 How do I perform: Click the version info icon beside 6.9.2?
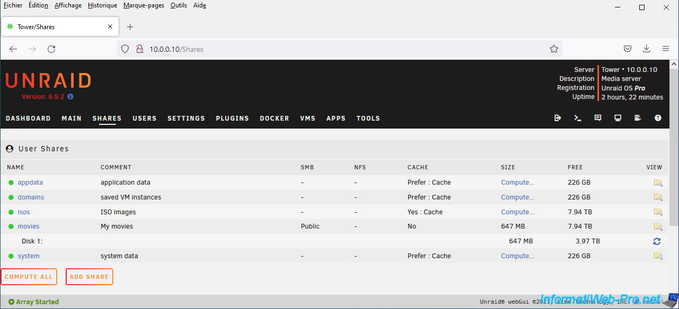(x=70, y=97)
